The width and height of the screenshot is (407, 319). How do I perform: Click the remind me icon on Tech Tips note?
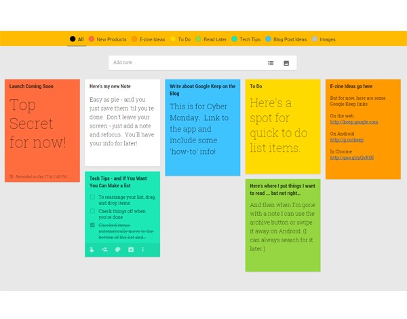(x=92, y=250)
